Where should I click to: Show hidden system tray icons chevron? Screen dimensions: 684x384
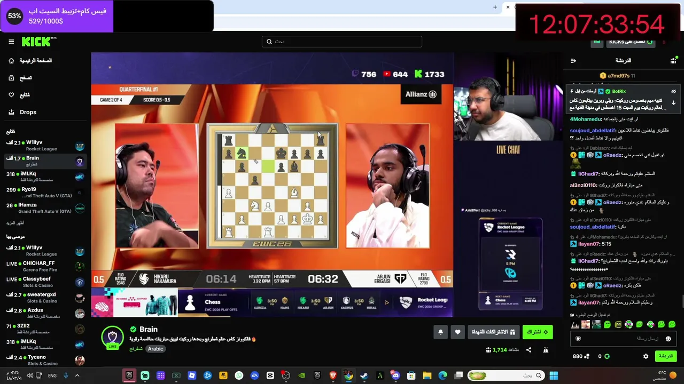point(77,375)
